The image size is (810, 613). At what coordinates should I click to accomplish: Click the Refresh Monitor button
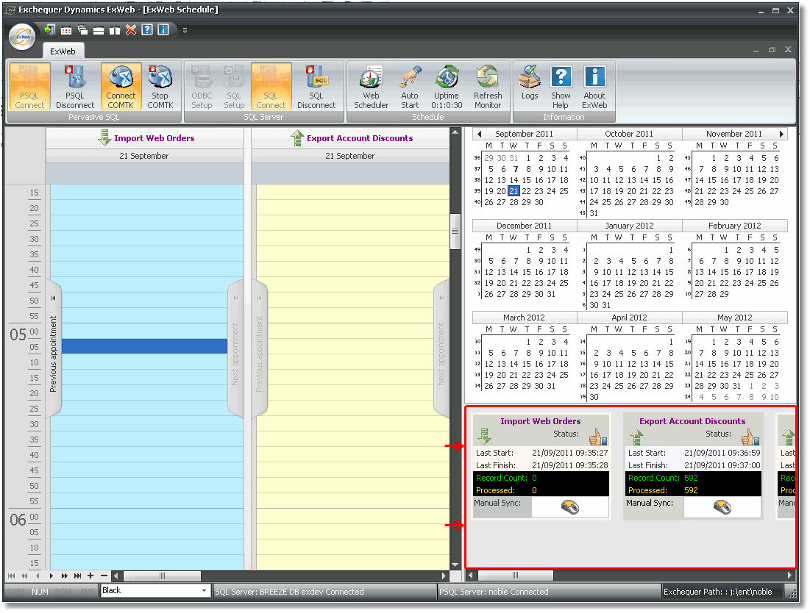[x=488, y=86]
